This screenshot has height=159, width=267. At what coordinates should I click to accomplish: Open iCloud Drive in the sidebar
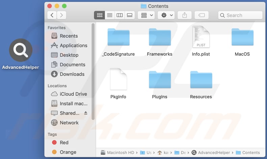point(69,94)
